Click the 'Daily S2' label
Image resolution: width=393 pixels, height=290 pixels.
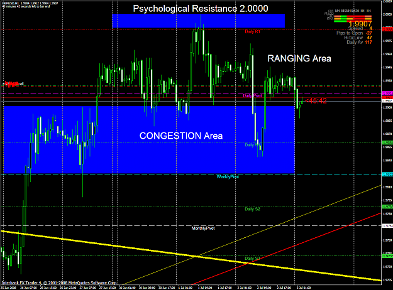(x=252, y=209)
